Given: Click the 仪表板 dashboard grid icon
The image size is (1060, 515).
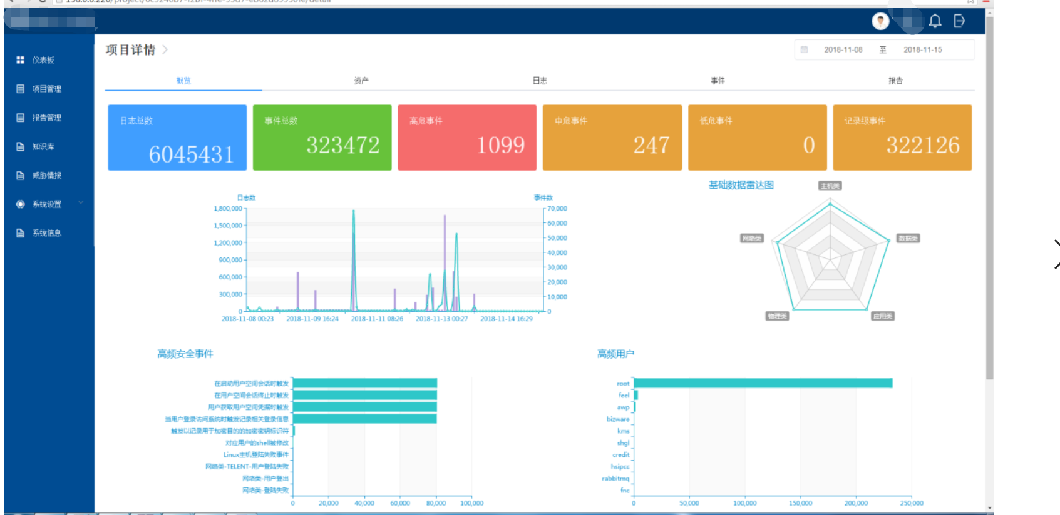Looking at the screenshot, I should click(x=20, y=60).
